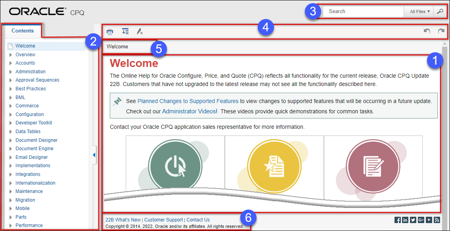Image resolution: width=450 pixels, height=231 pixels.
Task: Click the Remove Highlights icon
Action: (x=140, y=32)
